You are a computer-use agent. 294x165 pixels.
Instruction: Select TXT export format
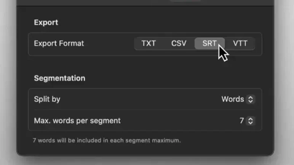pyautogui.click(x=149, y=43)
